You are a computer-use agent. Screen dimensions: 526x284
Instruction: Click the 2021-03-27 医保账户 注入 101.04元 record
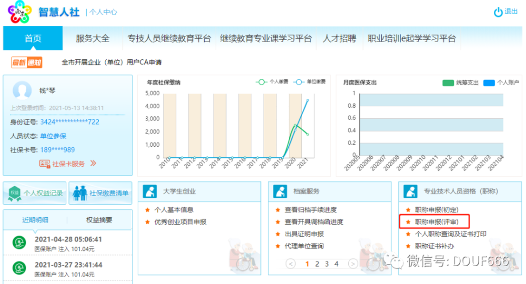(67, 269)
